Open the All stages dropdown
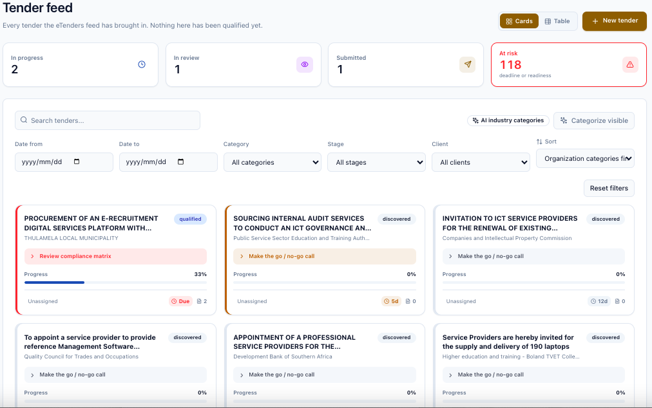The width and height of the screenshot is (652, 408). [x=376, y=162]
